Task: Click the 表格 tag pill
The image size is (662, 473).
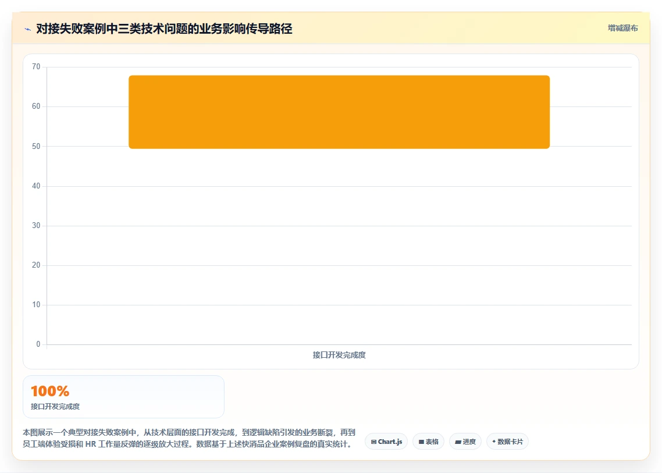Action: point(428,442)
